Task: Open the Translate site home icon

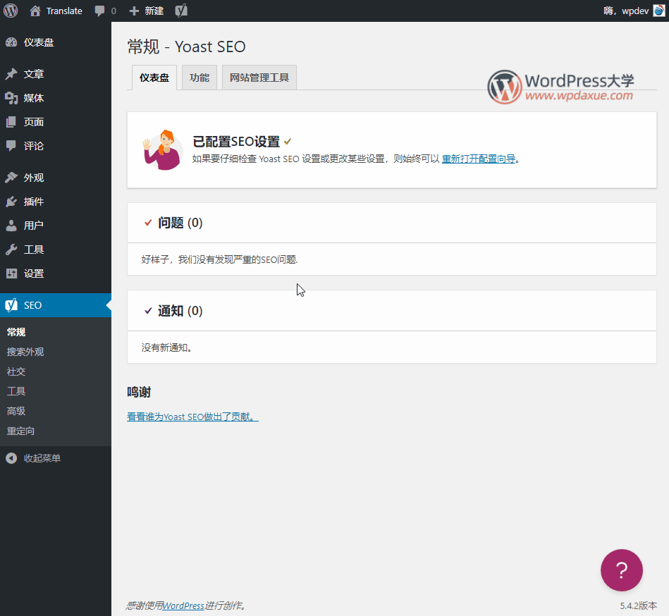Action: [35, 11]
